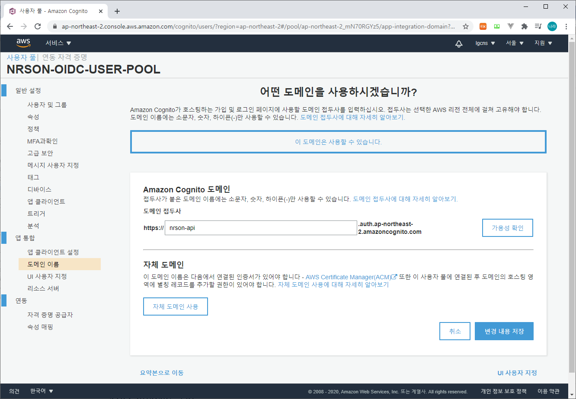
Task: Open Chrome three-dot menu
Action: tap(566, 26)
